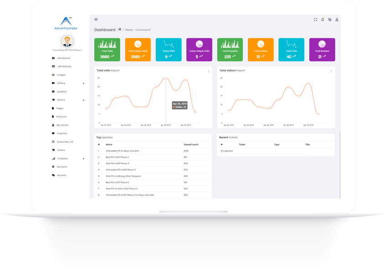Expand the Analytics submenu plus arrow

point(83,159)
